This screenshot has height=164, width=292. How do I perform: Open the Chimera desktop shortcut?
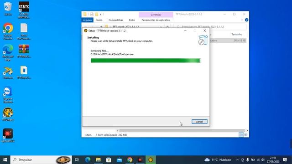(x=8, y=73)
